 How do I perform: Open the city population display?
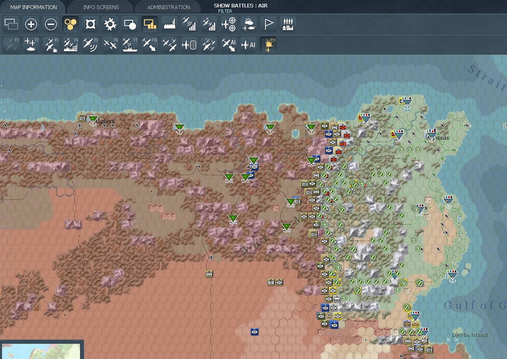tap(288, 24)
